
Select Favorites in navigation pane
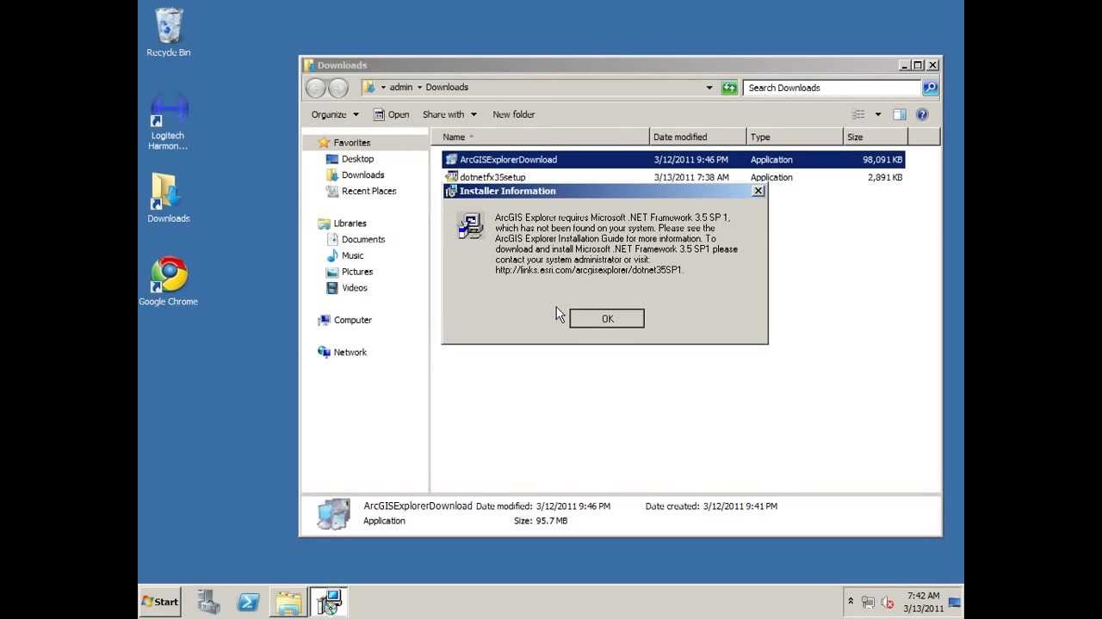click(344, 143)
